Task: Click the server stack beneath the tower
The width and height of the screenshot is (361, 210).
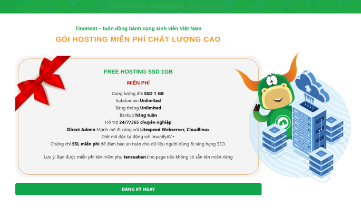Action: pos(321,163)
